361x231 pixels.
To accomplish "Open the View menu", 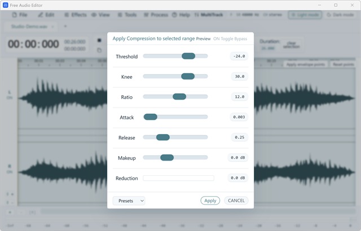I will (x=100, y=15).
